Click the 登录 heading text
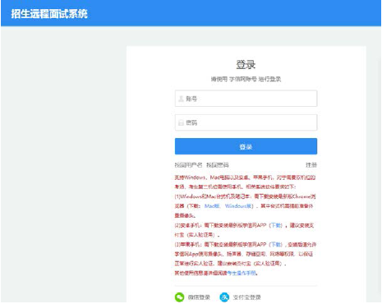Viewport: 382px width, 304px height. click(246, 65)
